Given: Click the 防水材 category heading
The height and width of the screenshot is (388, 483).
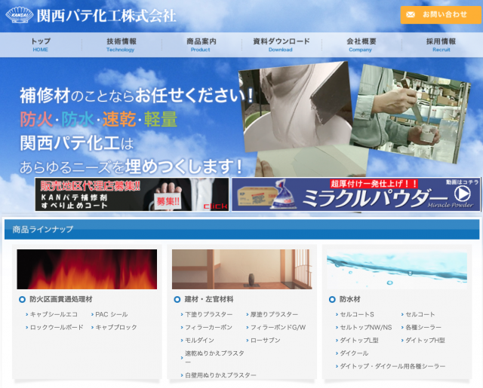Looking at the screenshot, I should click(x=350, y=299).
